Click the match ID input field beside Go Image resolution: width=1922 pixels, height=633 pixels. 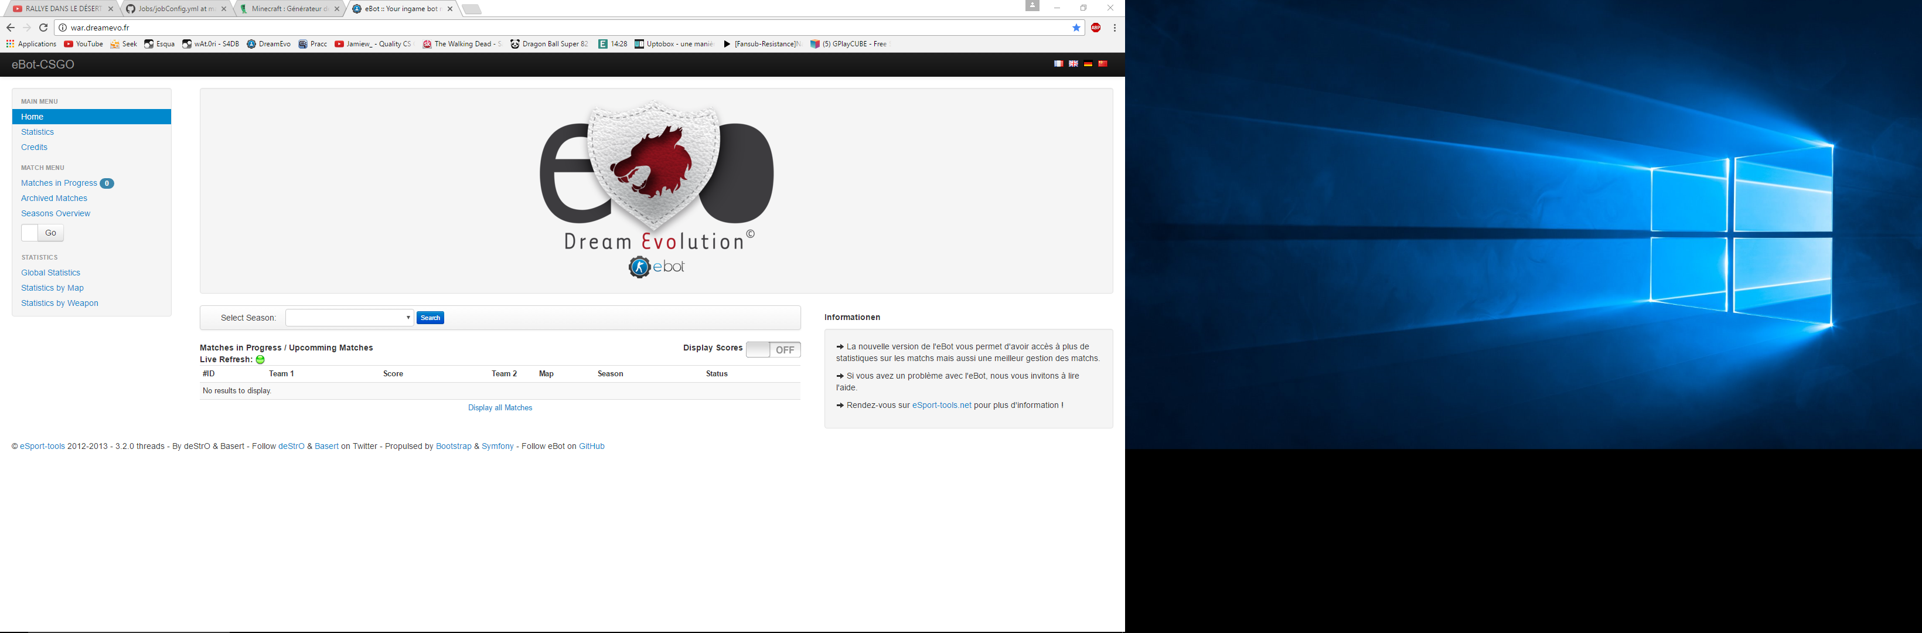pyautogui.click(x=30, y=233)
